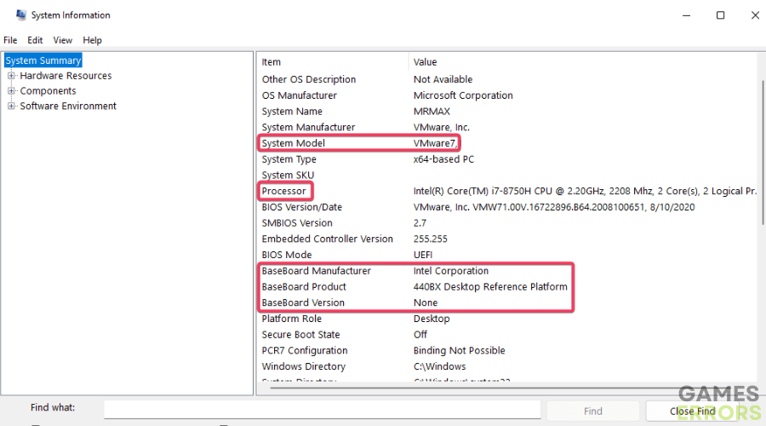Select the System Manufacturer row
This screenshot has height=426, width=766.
tap(508, 127)
